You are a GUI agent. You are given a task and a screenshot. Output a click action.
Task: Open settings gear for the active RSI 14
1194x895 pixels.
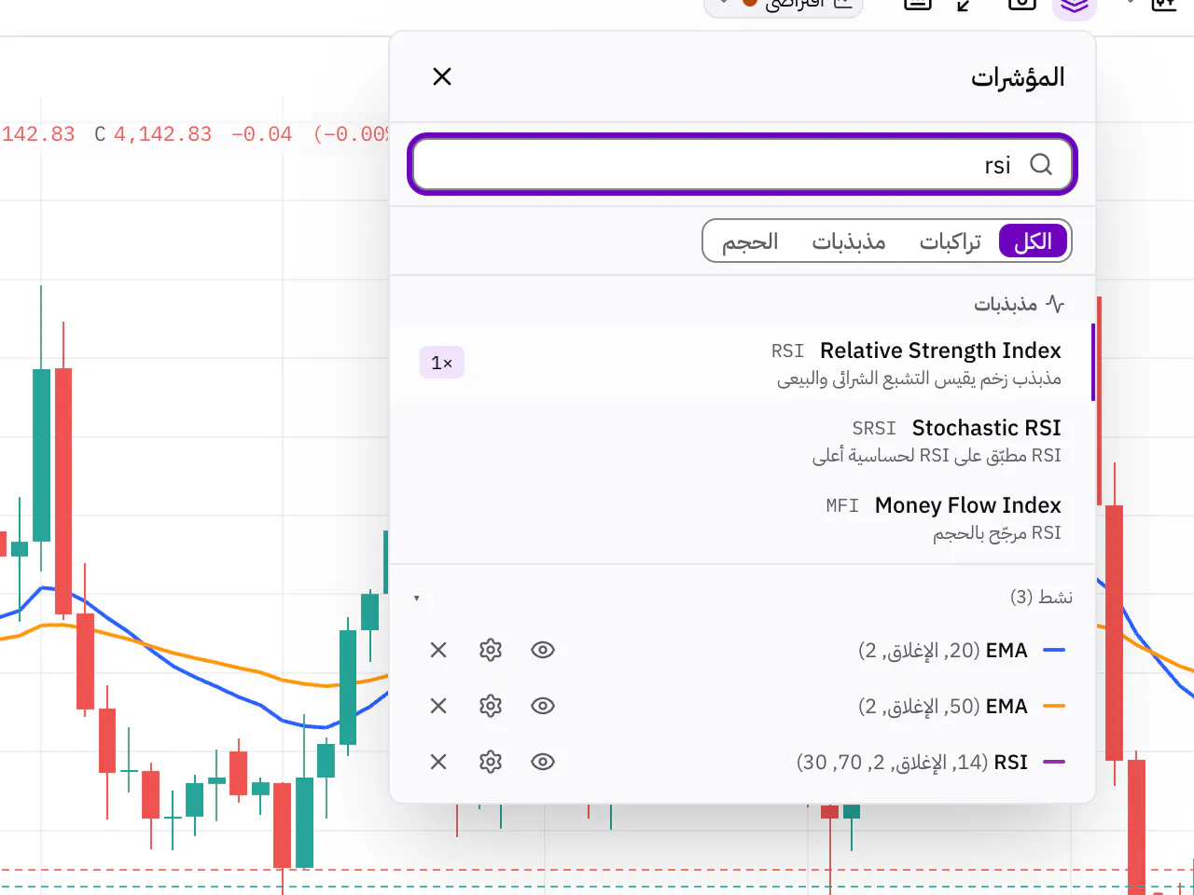[x=491, y=762]
